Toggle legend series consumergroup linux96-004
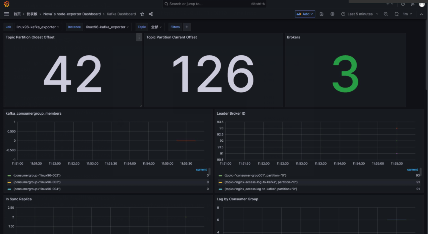428x234 pixels. (37, 189)
